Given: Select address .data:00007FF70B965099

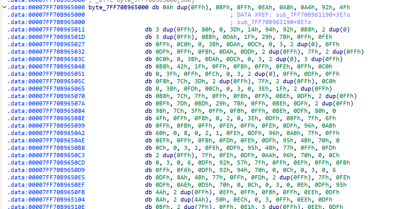Looking at the screenshot, I should [46, 126].
